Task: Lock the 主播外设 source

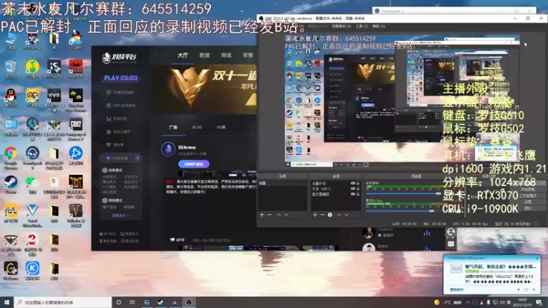Action: click(358, 183)
